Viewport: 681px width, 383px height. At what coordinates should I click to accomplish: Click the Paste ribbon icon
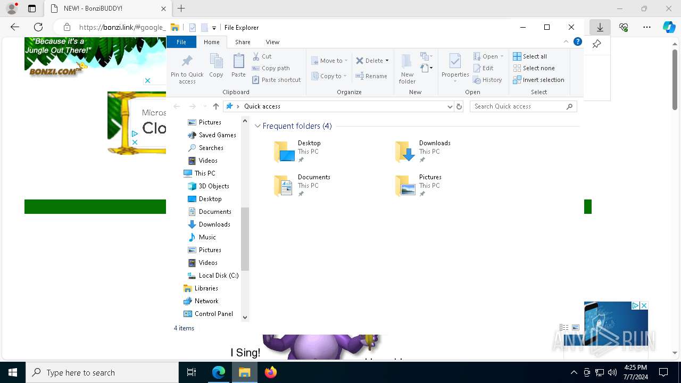click(x=238, y=65)
